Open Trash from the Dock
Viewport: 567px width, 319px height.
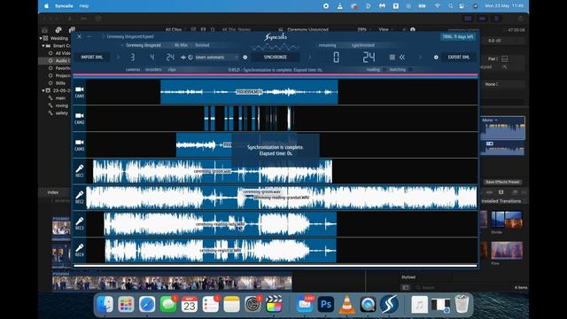pos(462,304)
